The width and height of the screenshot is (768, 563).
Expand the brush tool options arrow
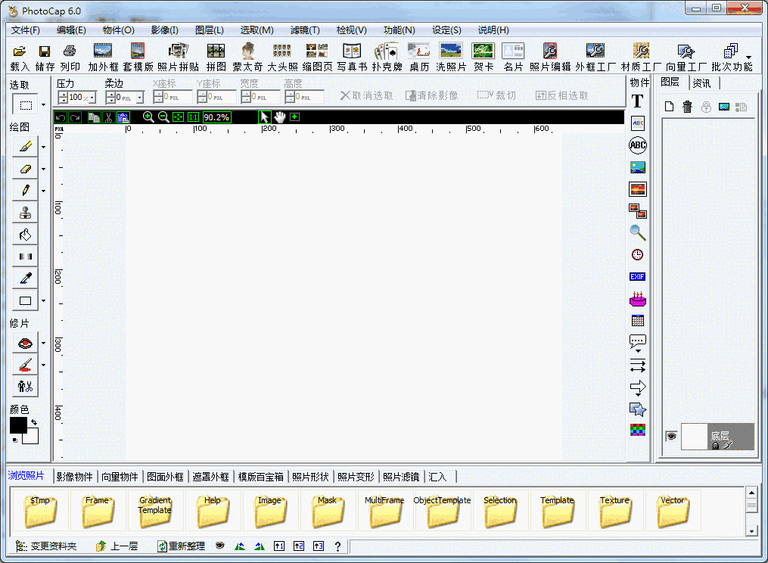[x=43, y=147]
